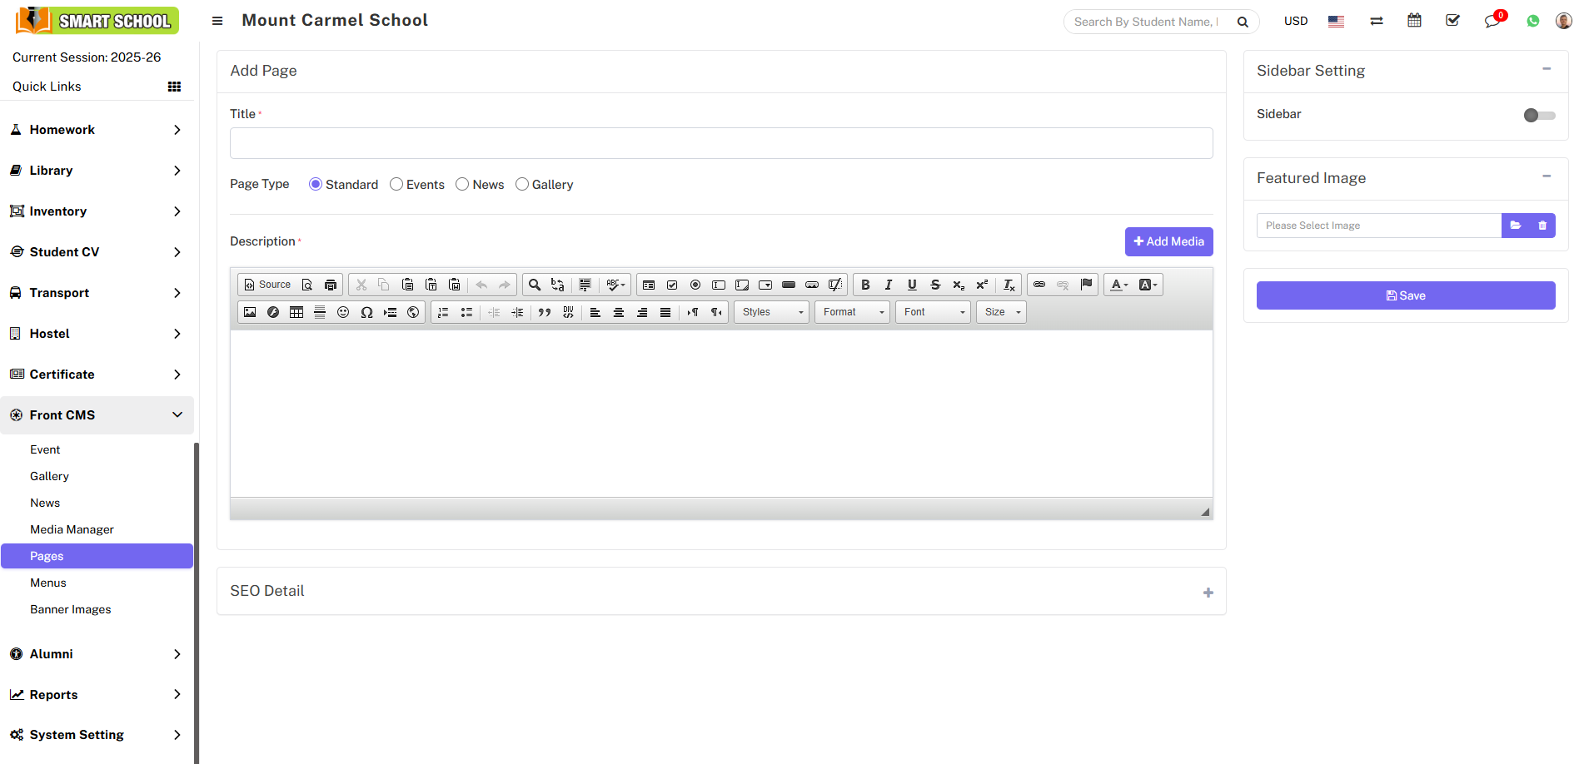Insert a Special Character in the editor
The width and height of the screenshot is (1584, 764).
366,312
